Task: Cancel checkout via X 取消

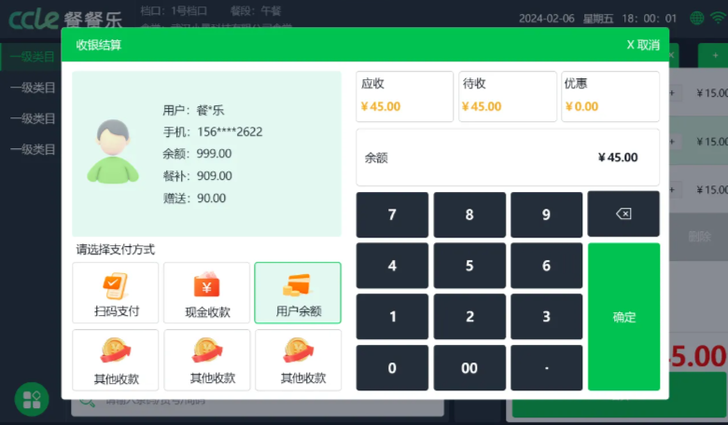Action: tap(642, 45)
